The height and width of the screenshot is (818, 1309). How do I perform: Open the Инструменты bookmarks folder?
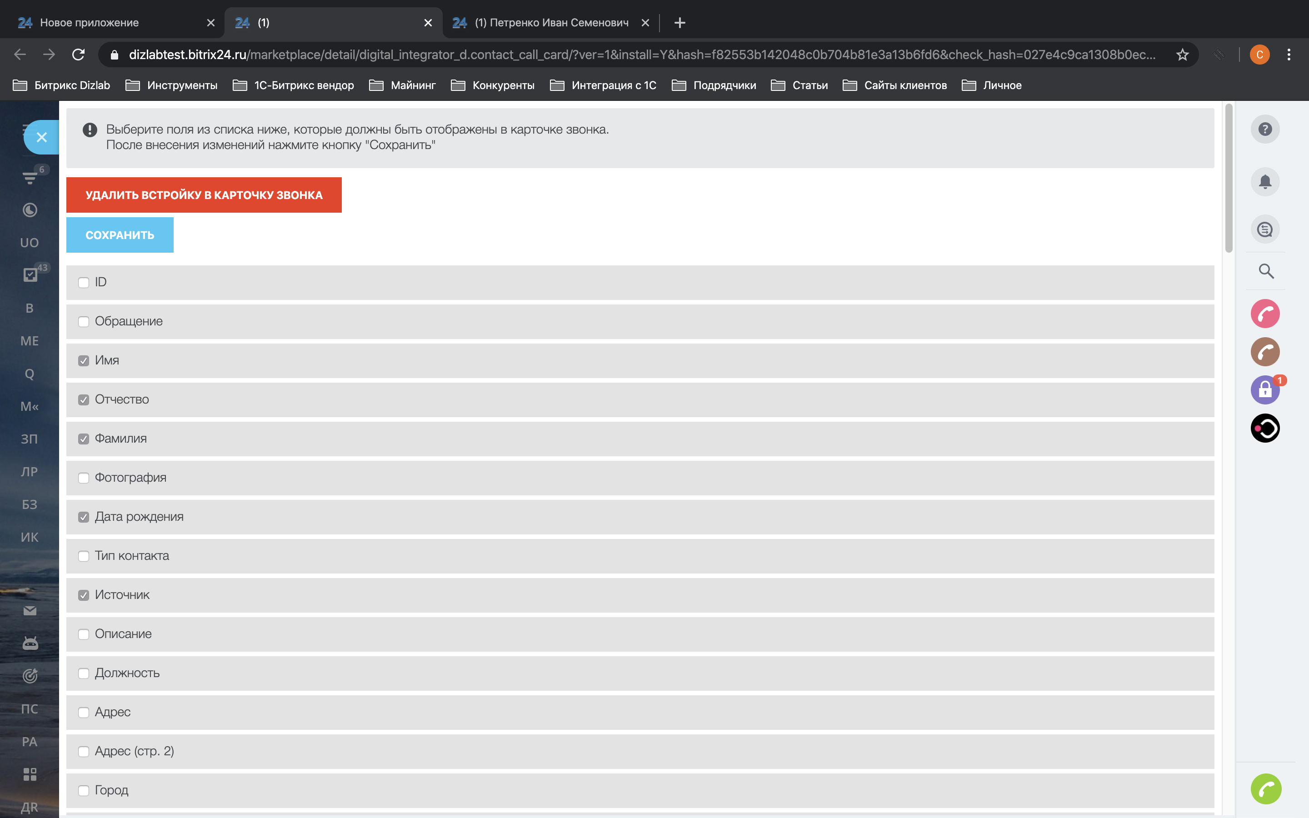[171, 85]
